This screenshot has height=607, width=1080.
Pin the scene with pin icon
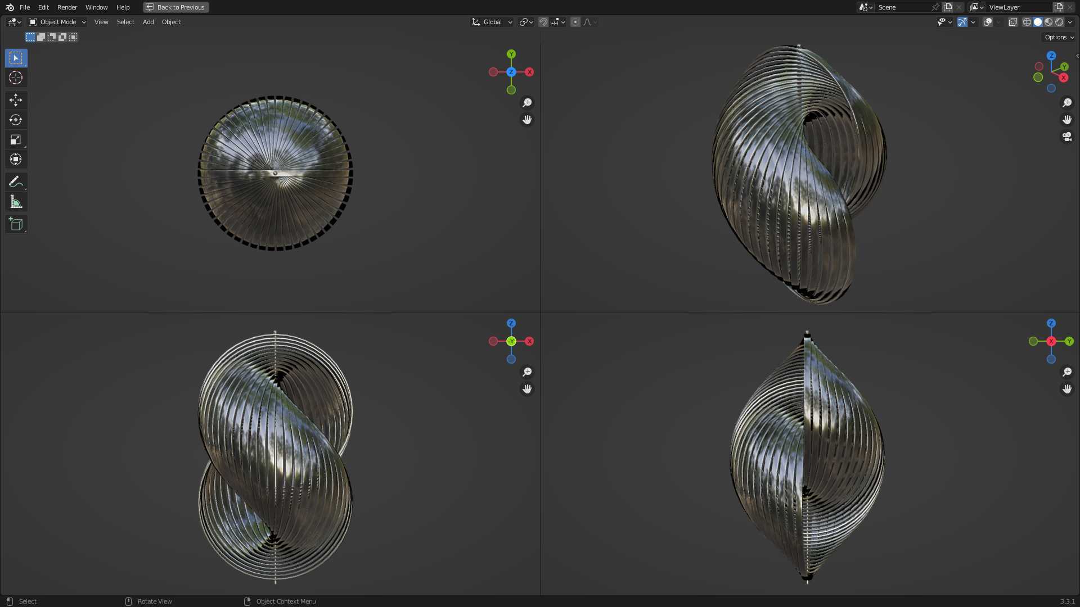pos(935,7)
